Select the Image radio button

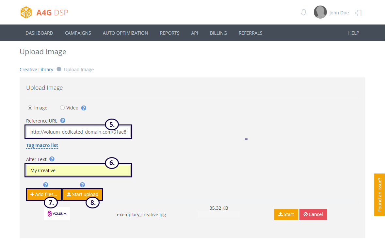pyautogui.click(x=30, y=108)
